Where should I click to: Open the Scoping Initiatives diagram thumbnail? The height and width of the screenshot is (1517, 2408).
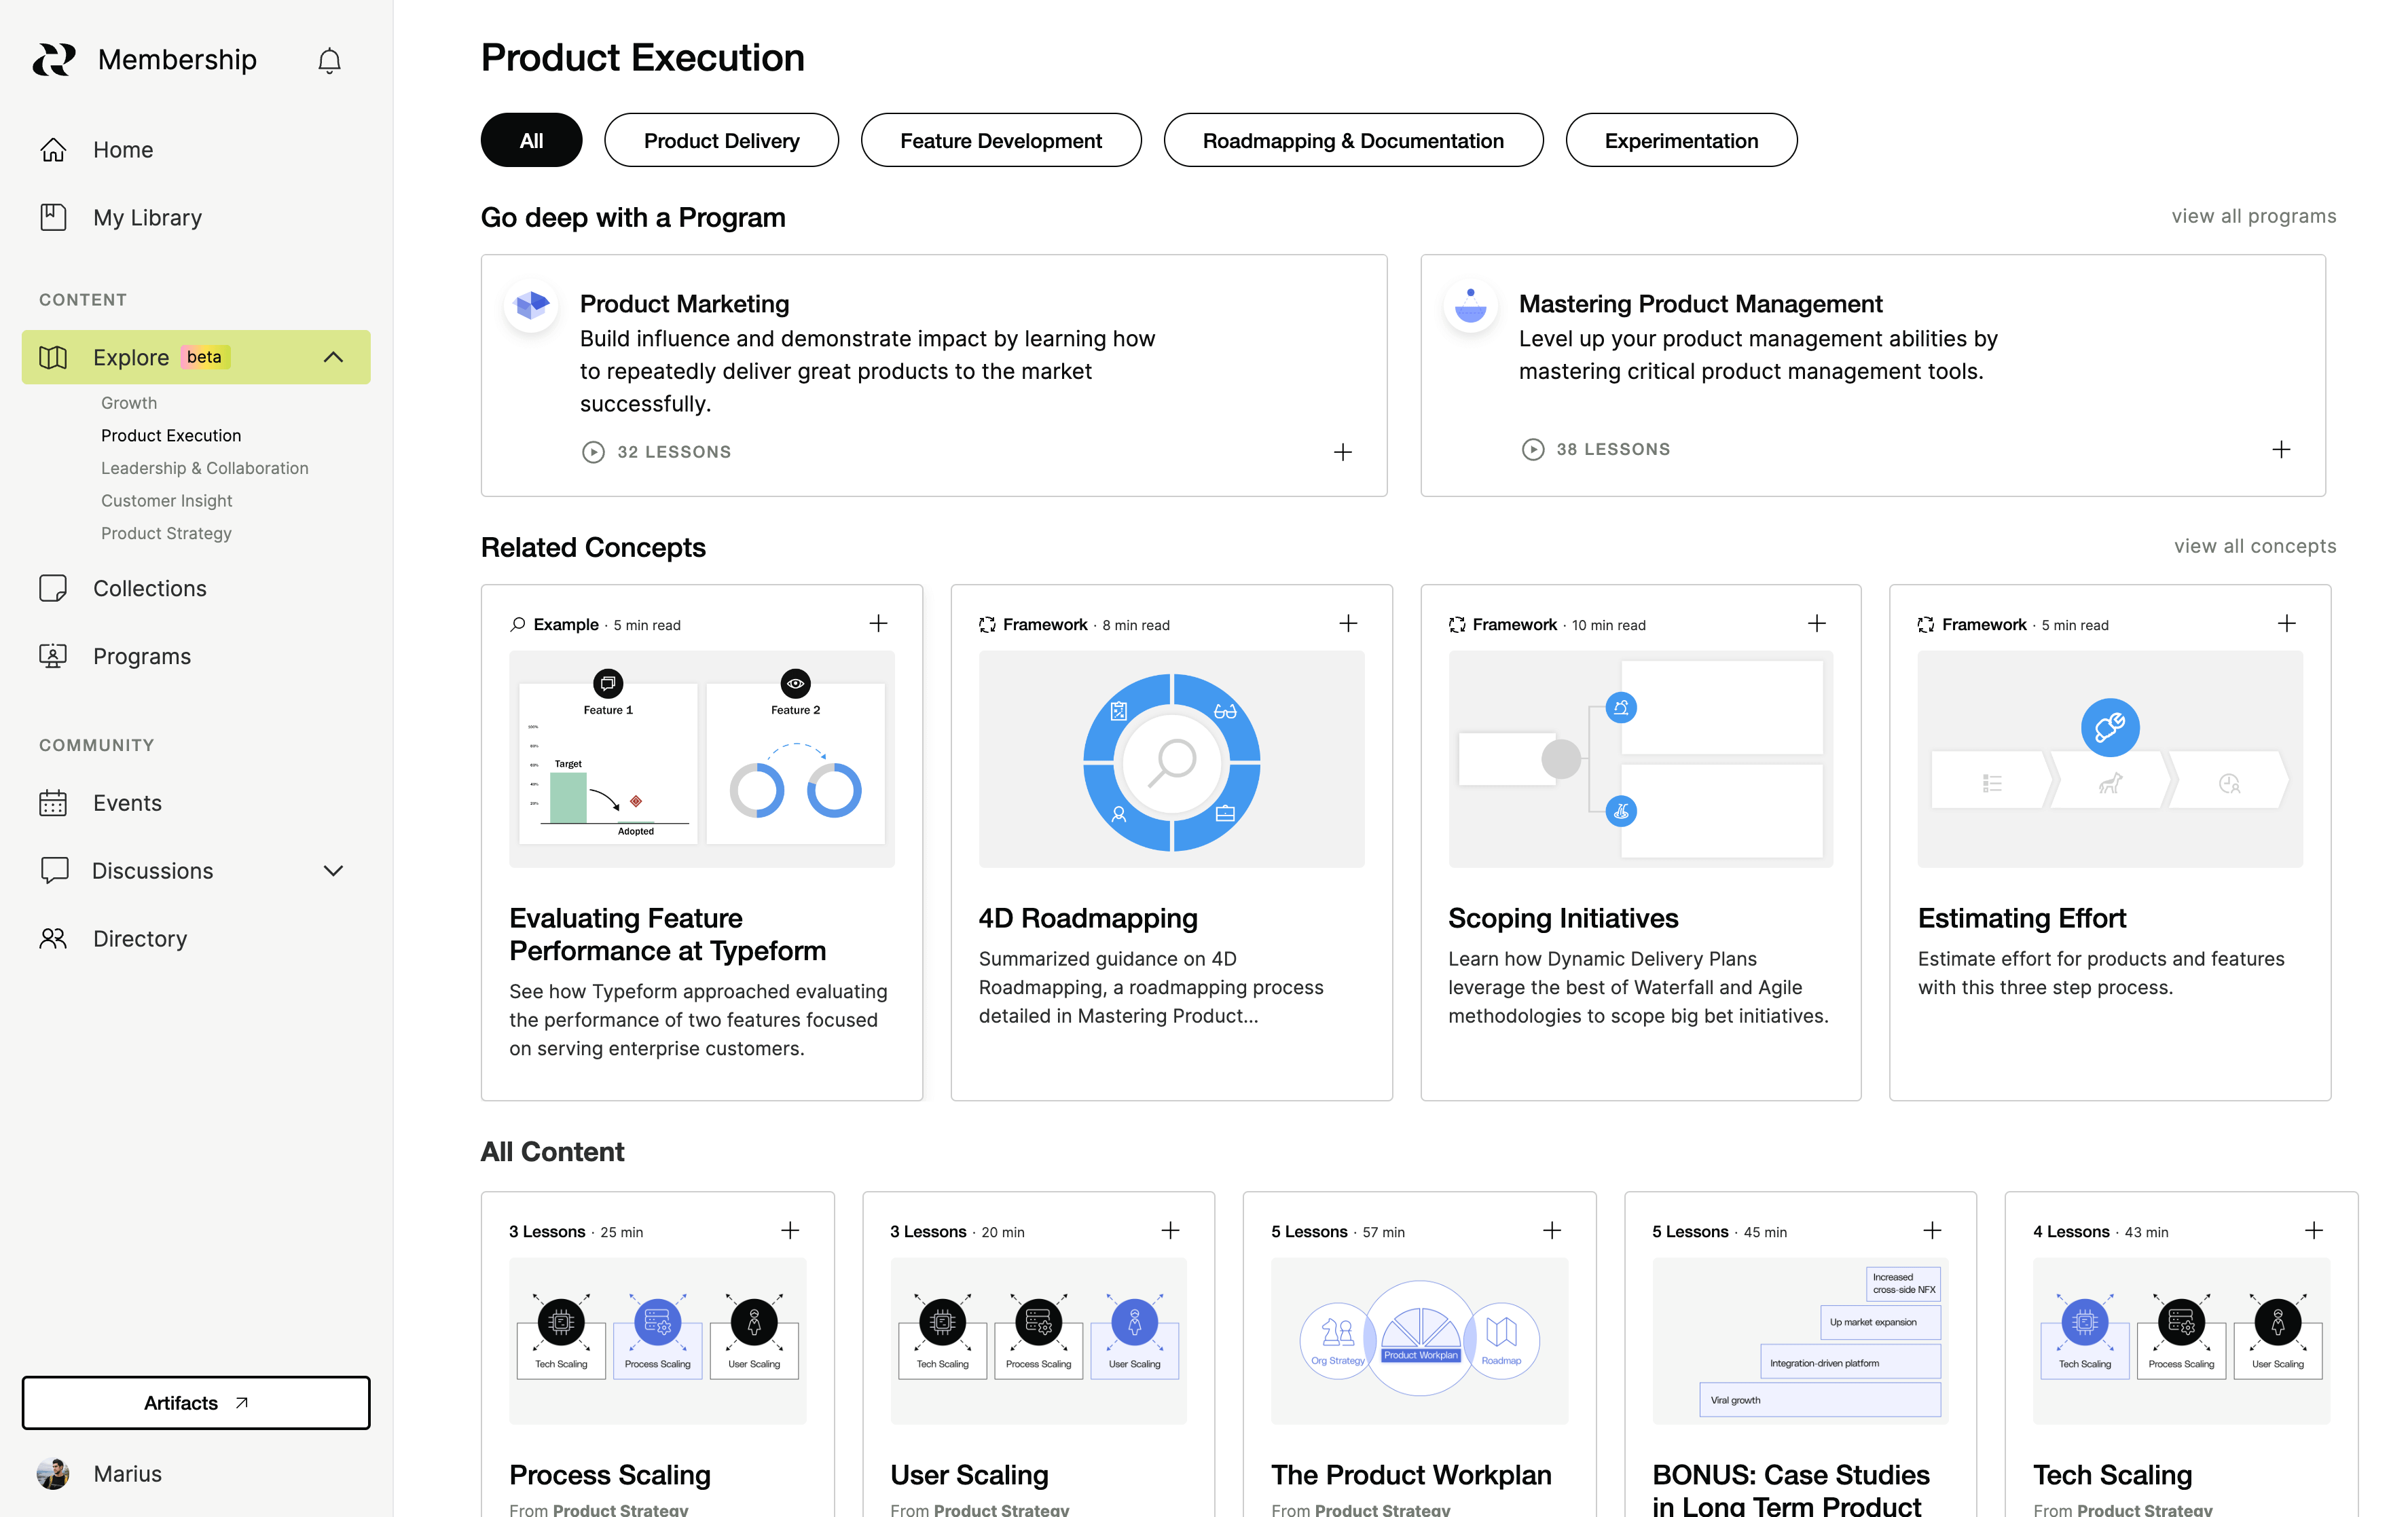[1640, 759]
